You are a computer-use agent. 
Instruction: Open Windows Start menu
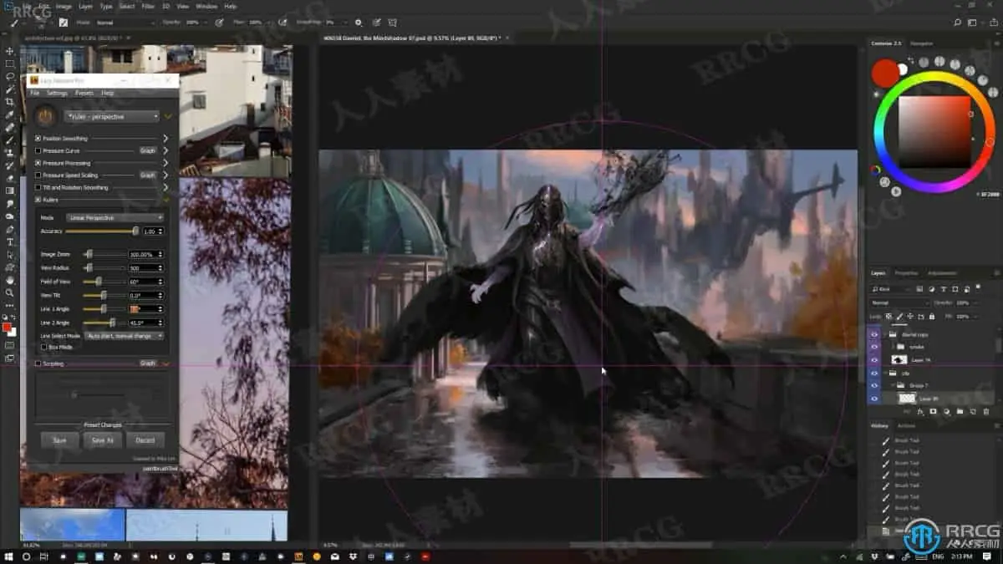point(9,556)
